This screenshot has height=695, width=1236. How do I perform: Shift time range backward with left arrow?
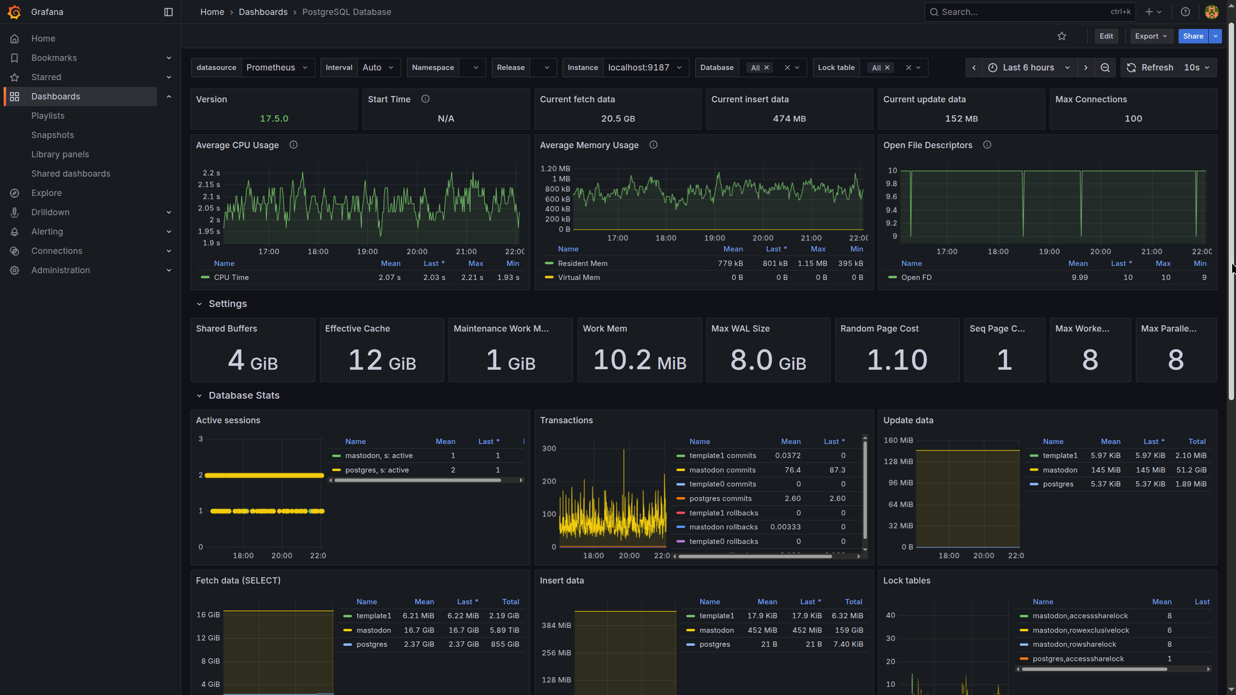pos(974,68)
